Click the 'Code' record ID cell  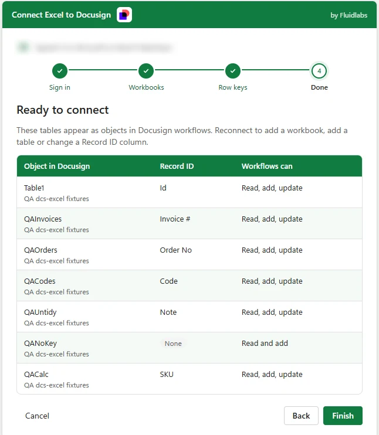click(168, 281)
